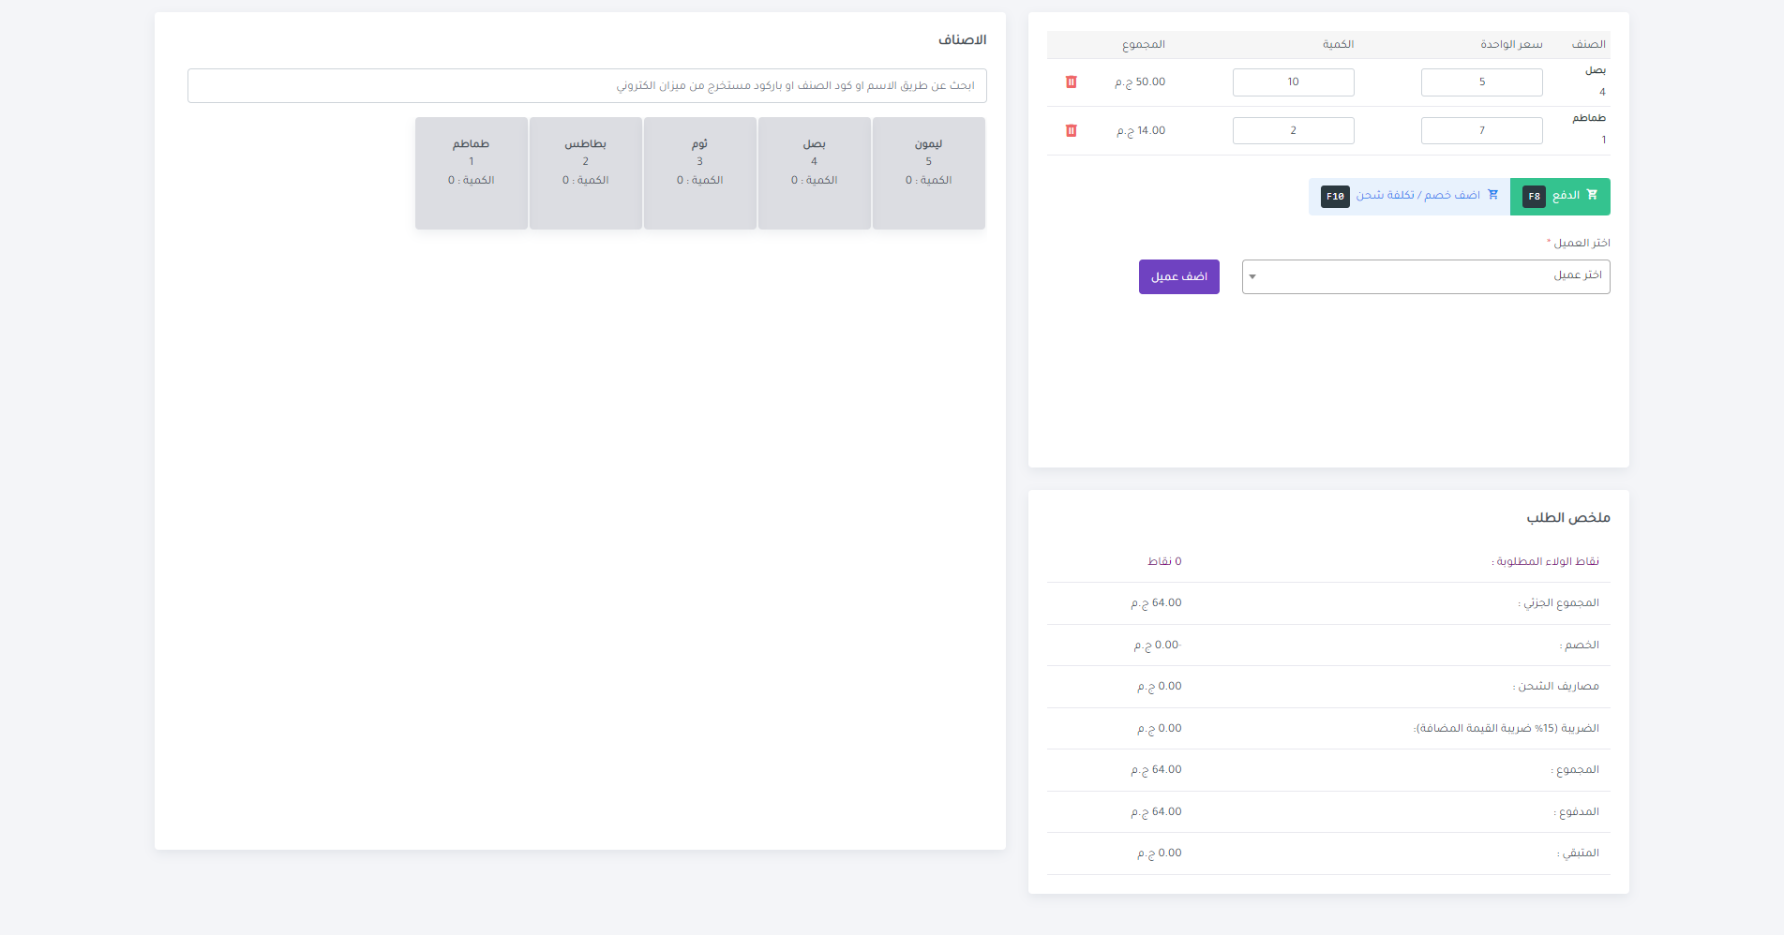Delete the بصل row with trash icon

(1071, 82)
